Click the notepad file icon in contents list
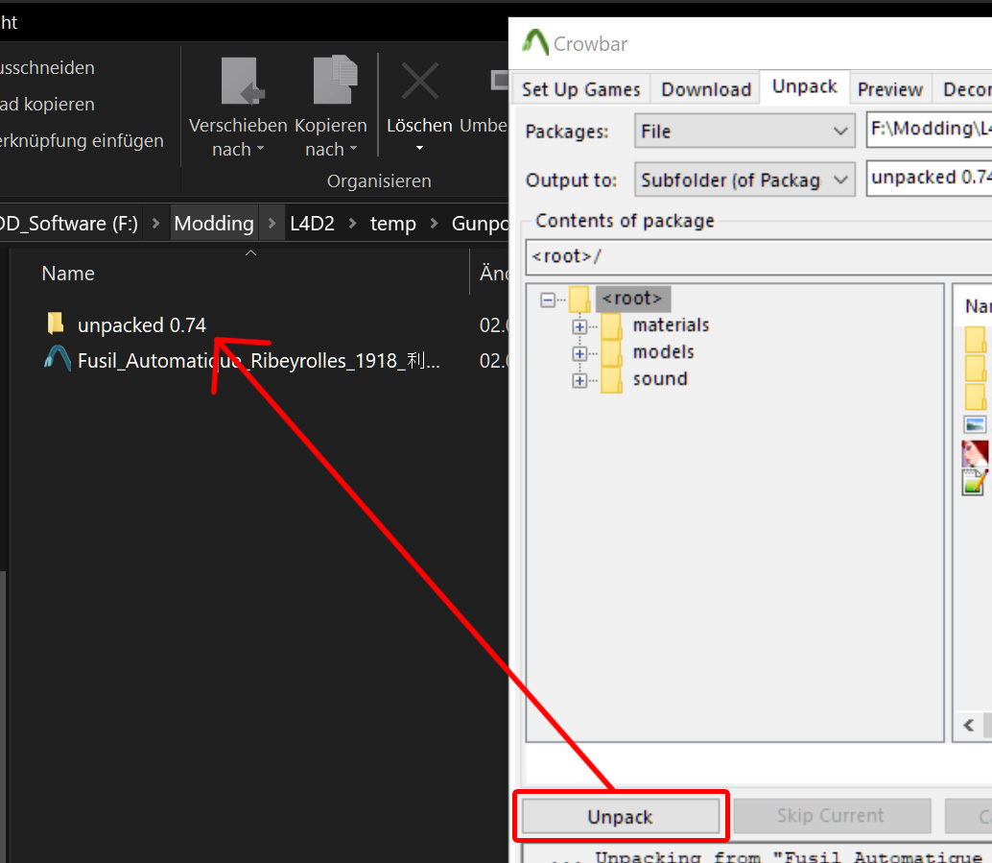992x863 pixels. tap(975, 483)
